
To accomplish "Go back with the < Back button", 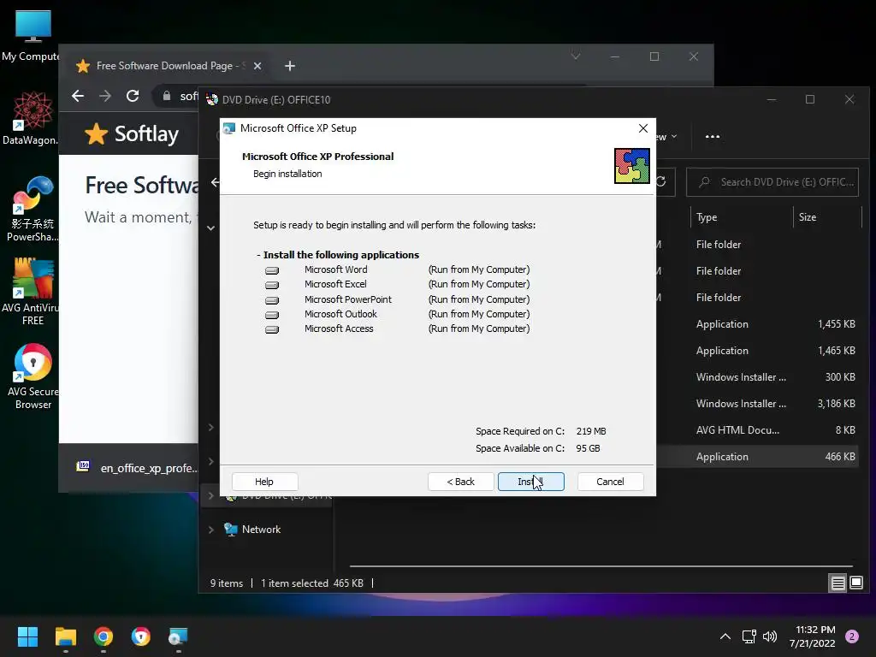I will point(460,482).
